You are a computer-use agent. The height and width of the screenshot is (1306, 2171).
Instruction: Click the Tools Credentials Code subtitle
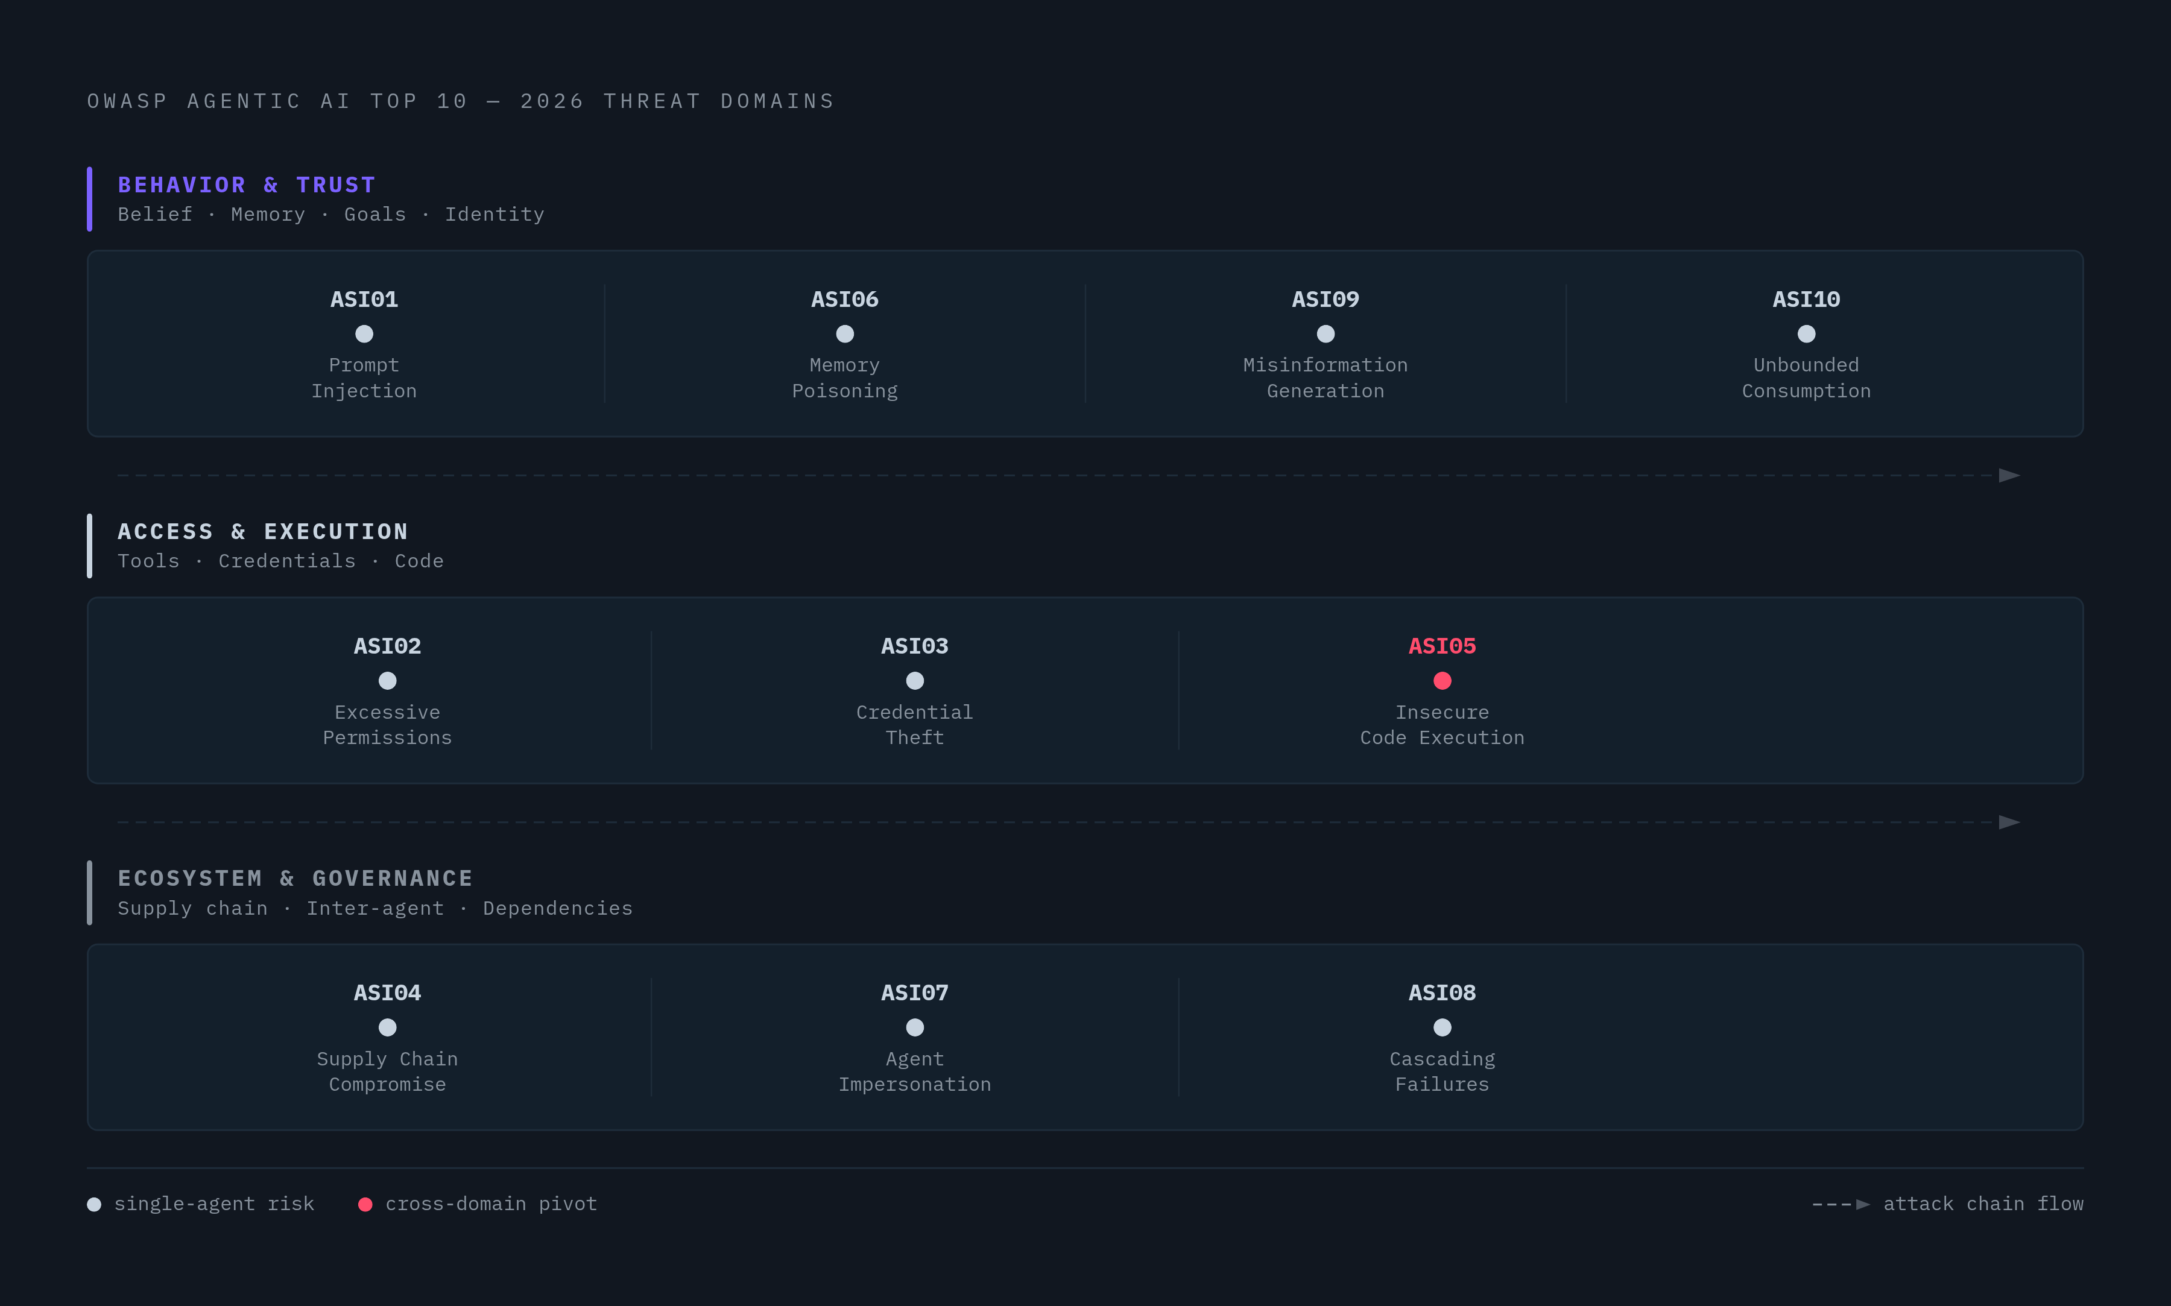click(x=281, y=561)
